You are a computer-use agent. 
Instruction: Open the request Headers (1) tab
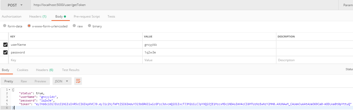38,17
